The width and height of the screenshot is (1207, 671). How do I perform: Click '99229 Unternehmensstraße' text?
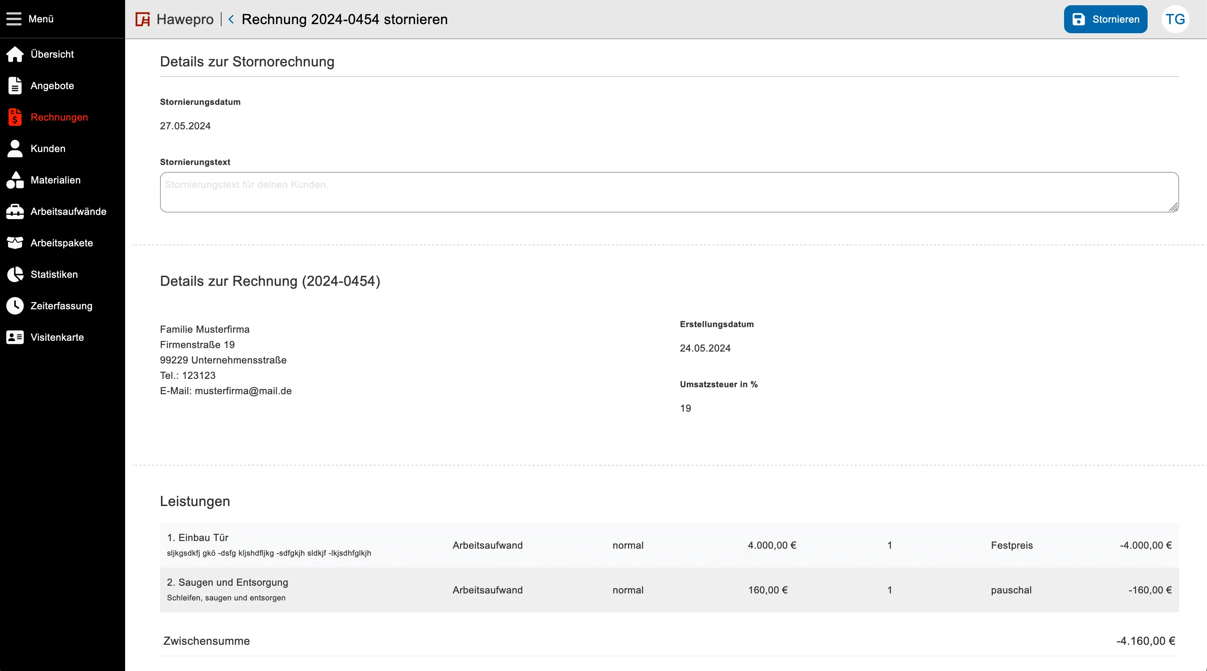point(223,360)
